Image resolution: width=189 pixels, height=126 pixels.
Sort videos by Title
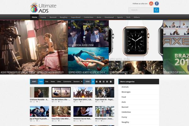coord(47,82)
